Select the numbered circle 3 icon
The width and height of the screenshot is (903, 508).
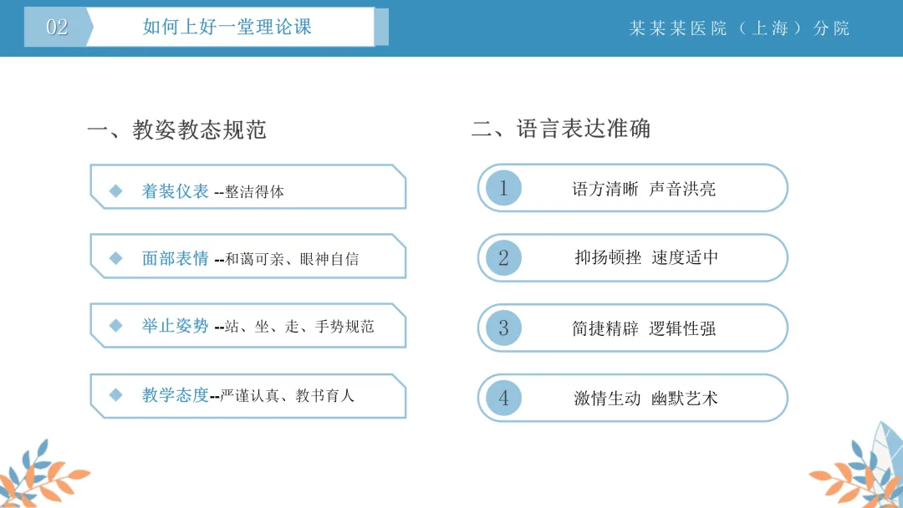pyautogui.click(x=503, y=328)
